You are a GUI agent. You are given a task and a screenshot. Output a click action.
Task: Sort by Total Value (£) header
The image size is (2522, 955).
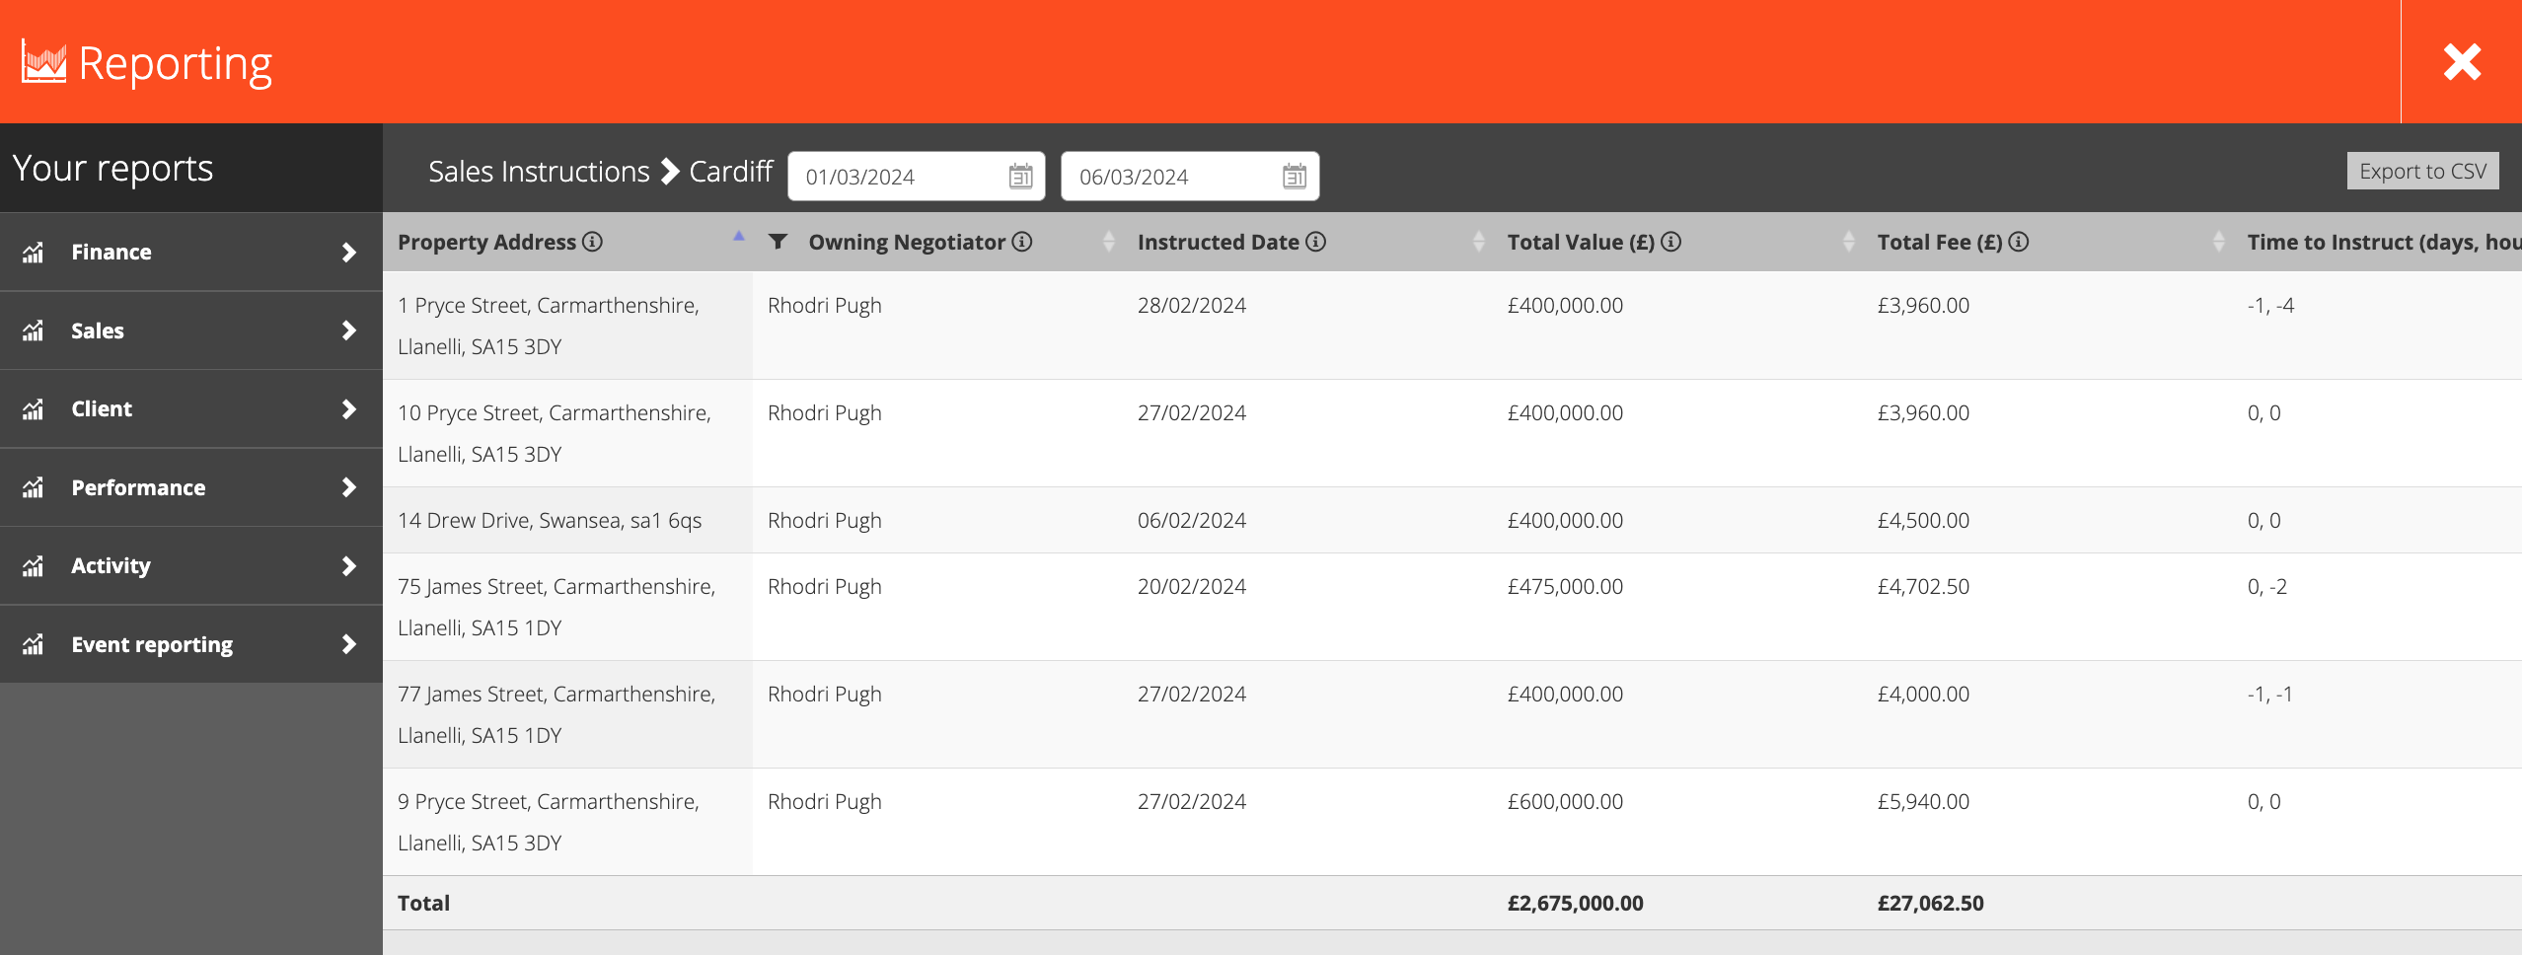point(1581,242)
